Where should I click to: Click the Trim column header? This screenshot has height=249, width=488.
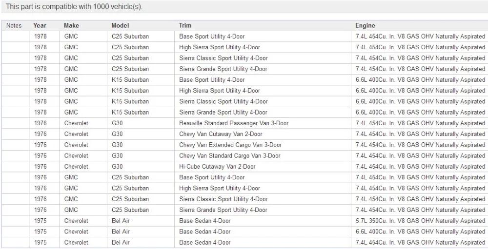tap(185, 25)
